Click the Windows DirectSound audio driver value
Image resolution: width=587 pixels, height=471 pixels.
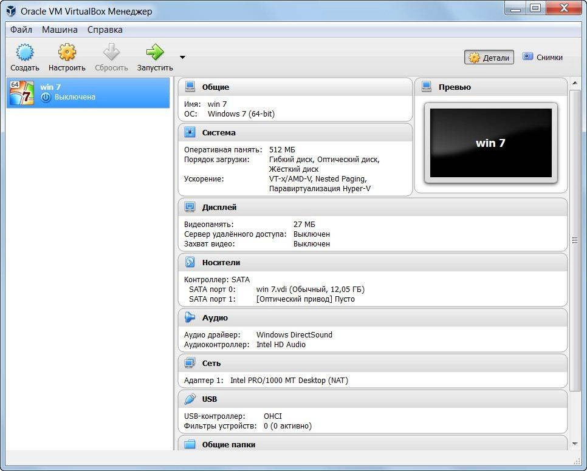click(x=294, y=335)
